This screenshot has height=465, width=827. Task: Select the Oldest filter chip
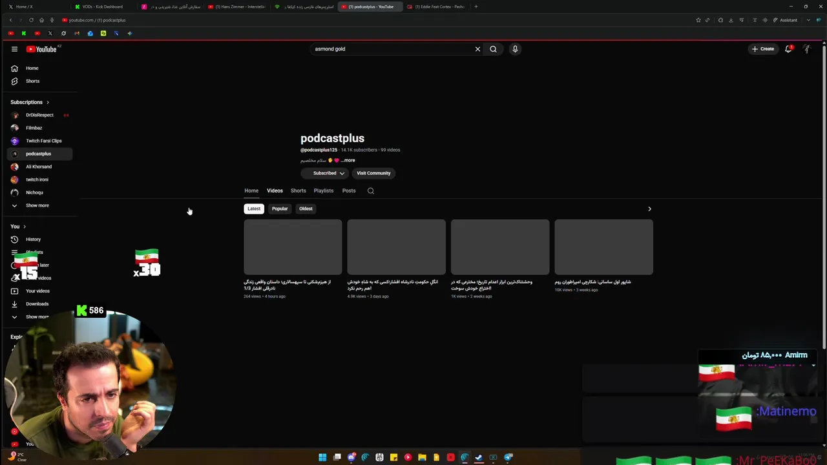[x=306, y=209]
